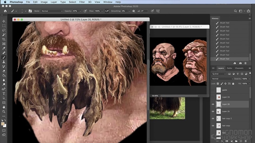255x143 pixels.
Task: Select the Dodge tool
Action: (4, 85)
